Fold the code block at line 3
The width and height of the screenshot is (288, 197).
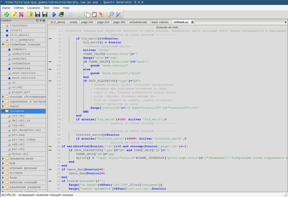tap(50, 39)
